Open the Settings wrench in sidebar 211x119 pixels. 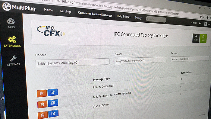pyautogui.click(x=14, y=60)
